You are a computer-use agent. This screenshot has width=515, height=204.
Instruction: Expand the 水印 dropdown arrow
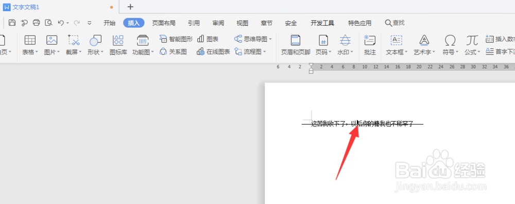coord(351,52)
